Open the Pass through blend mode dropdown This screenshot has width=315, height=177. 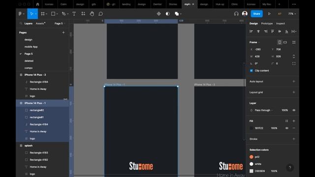pyautogui.click(x=264, y=110)
